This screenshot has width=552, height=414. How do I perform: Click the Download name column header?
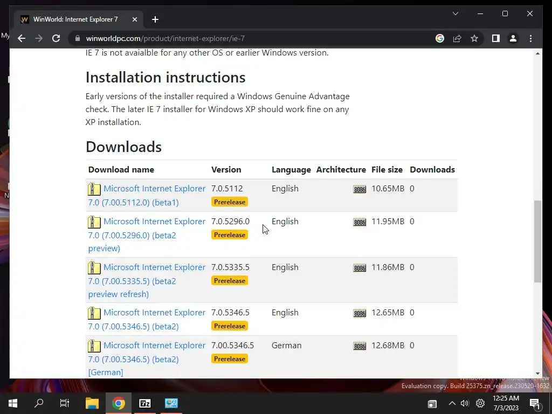(121, 170)
